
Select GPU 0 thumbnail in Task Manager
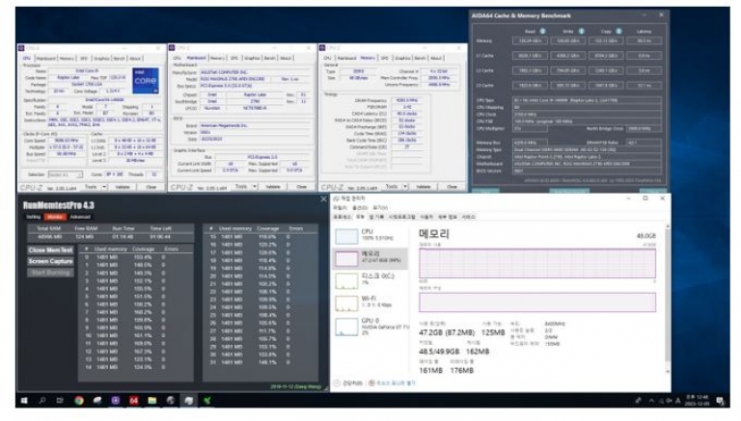point(346,326)
